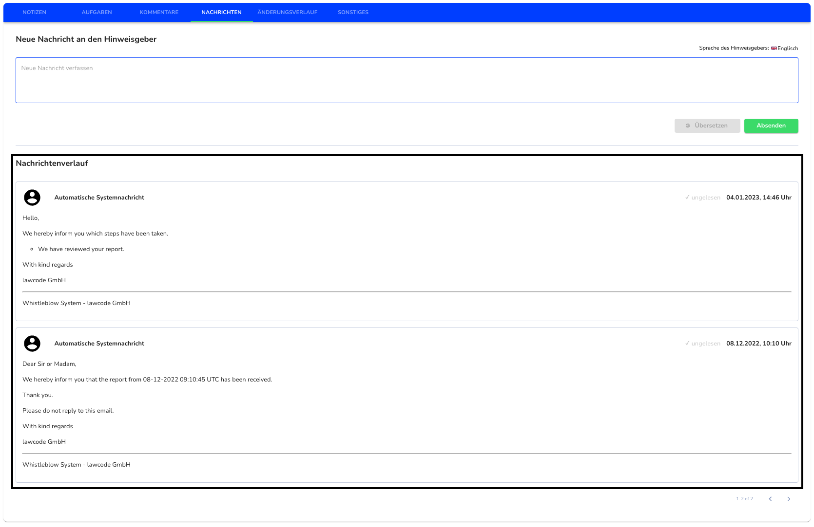
Task: Go to previous page of messages
Action: click(x=770, y=499)
